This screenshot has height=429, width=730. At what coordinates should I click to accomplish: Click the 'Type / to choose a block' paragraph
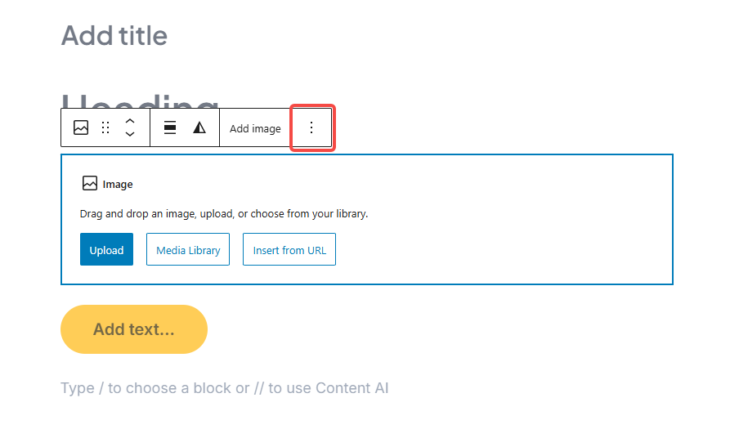(225, 388)
